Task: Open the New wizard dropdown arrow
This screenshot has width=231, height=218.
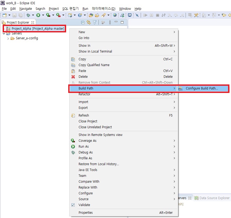Action: (10, 15)
